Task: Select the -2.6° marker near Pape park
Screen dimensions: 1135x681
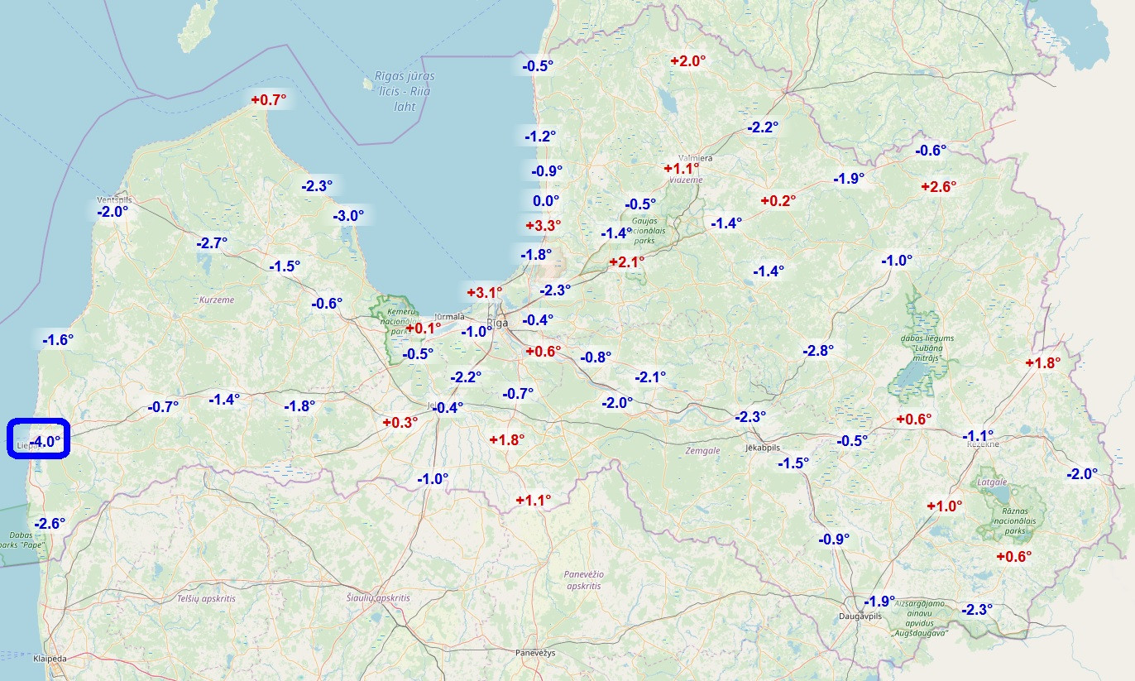Action: (50, 523)
